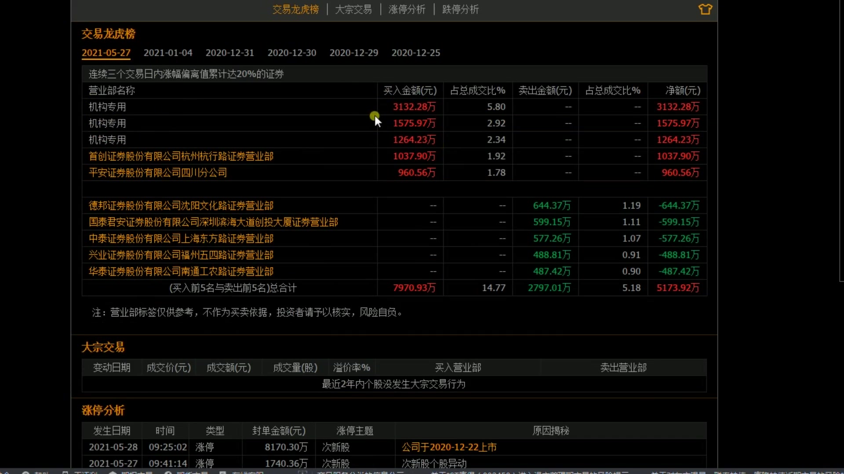Click the 卖出金额(元) column header
The width and height of the screenshot is (844, 474).
point(546,90)
